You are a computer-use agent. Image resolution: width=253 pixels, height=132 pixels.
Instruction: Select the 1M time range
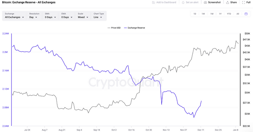(x=212, y=14)
